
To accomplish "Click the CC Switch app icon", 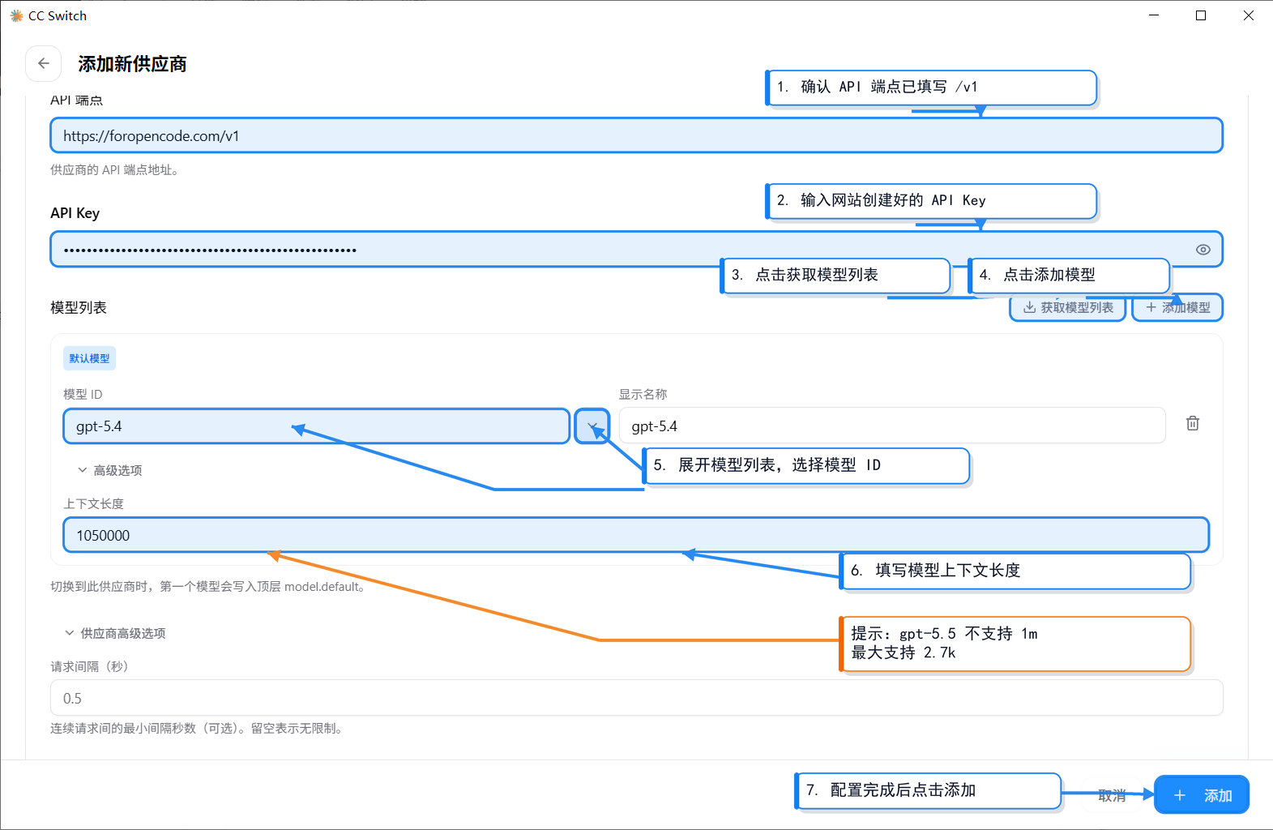I will pyautogui.click(x=16, y=15).
